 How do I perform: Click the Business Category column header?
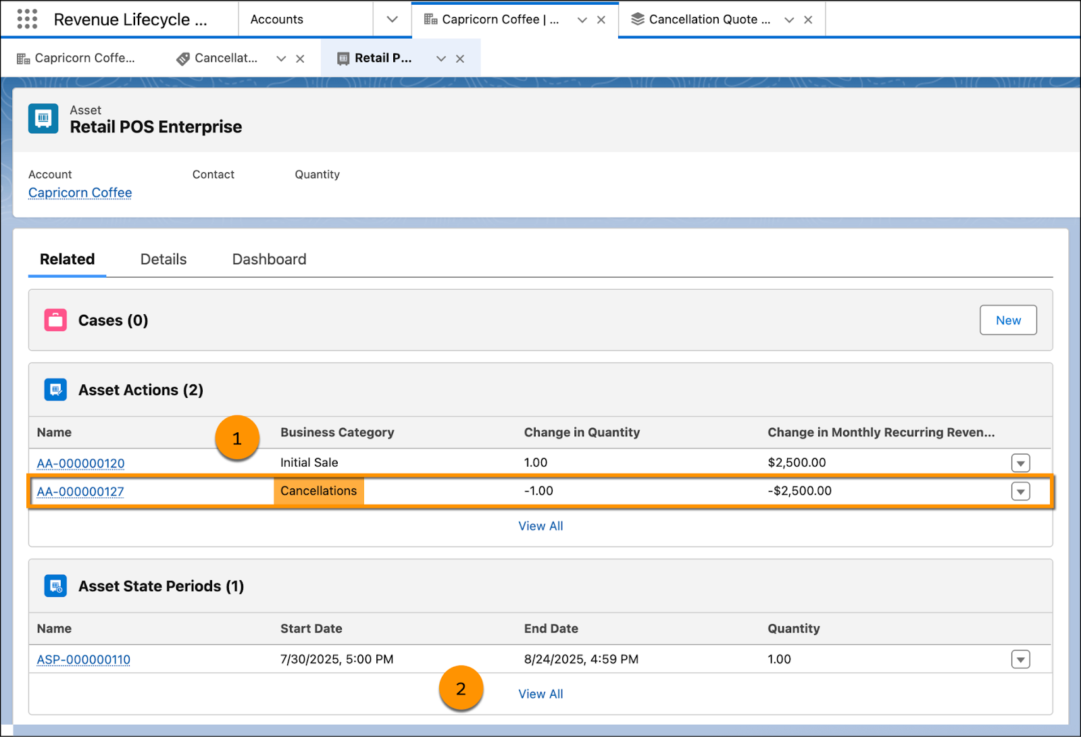337,432
